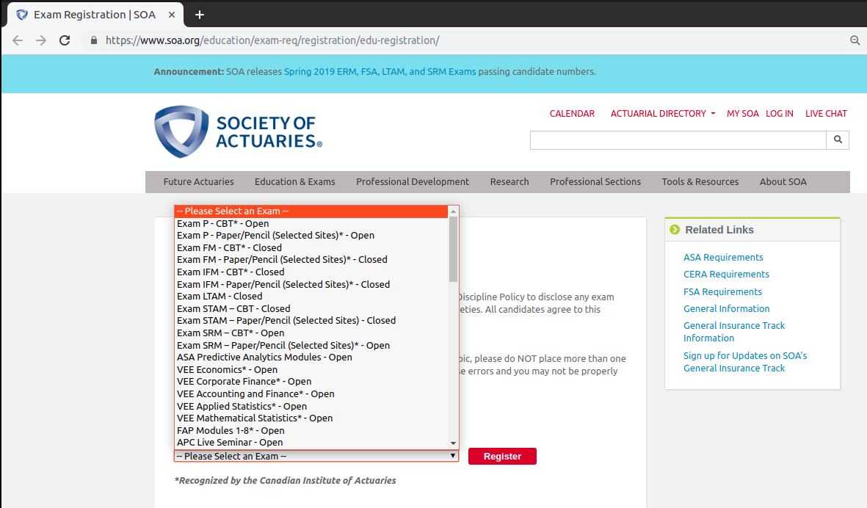Select 'Exam STAM – Paper/Pencil (Selected Sites) - Closed'

(311, 321)
